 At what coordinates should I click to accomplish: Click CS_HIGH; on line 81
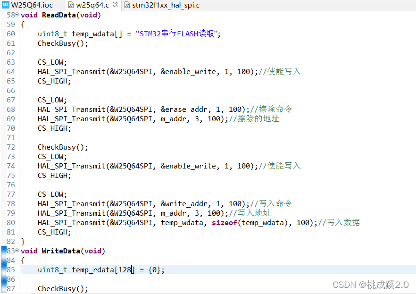coord(54,232)
